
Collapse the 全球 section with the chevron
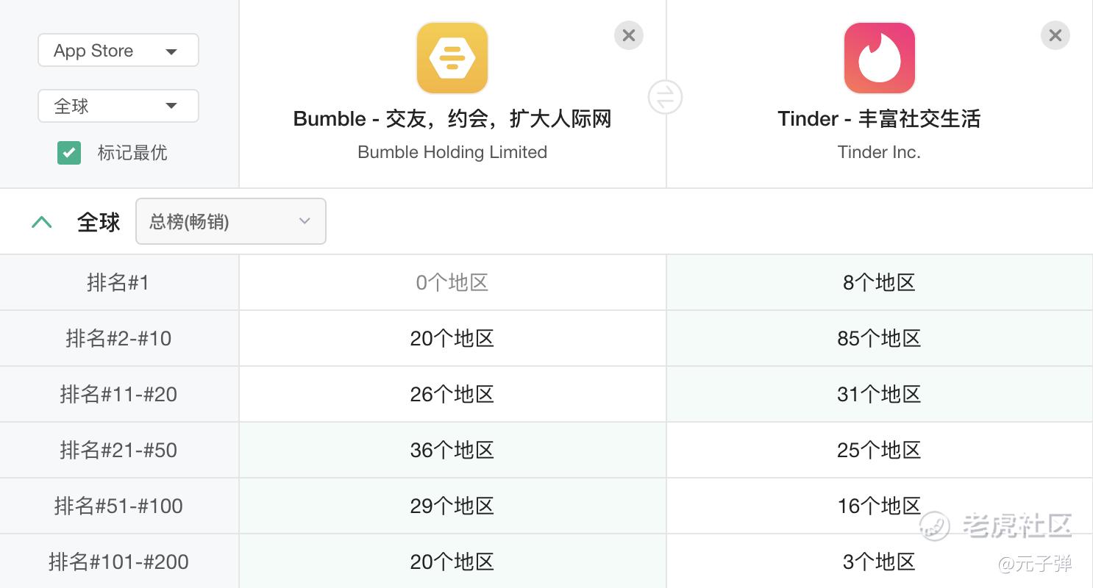pyautogui.click(x=42, y=222)
